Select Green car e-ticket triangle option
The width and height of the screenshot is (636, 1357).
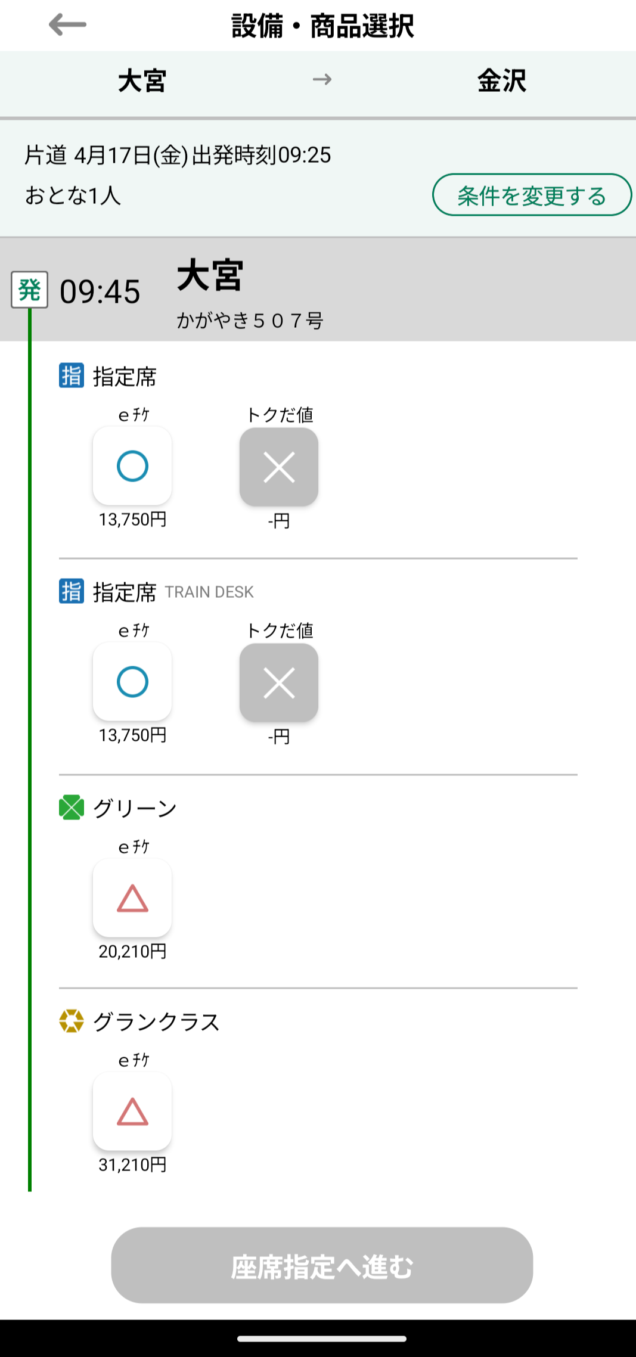click(132, 898)
